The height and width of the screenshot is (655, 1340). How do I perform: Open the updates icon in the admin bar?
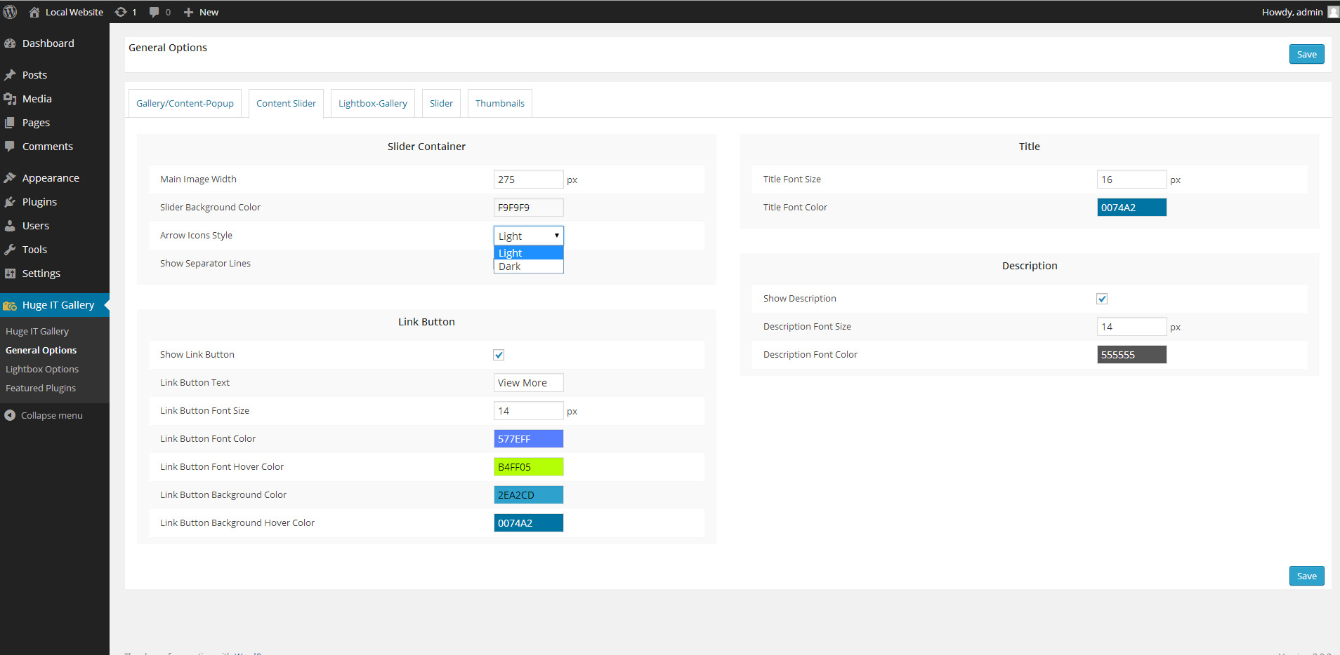pyautogui.click(x=121, y=12)
